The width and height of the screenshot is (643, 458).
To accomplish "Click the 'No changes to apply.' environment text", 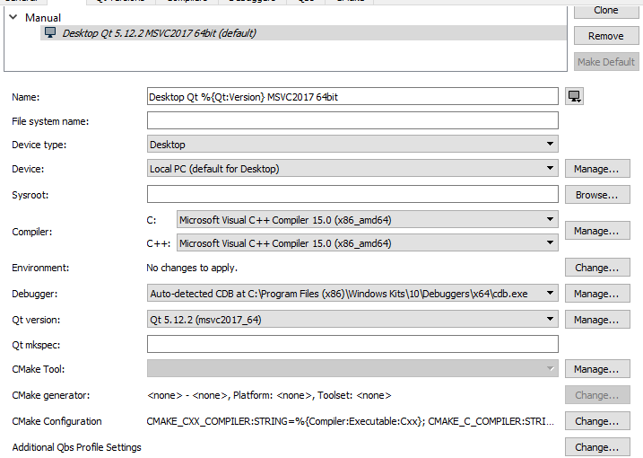I will 192,268.
